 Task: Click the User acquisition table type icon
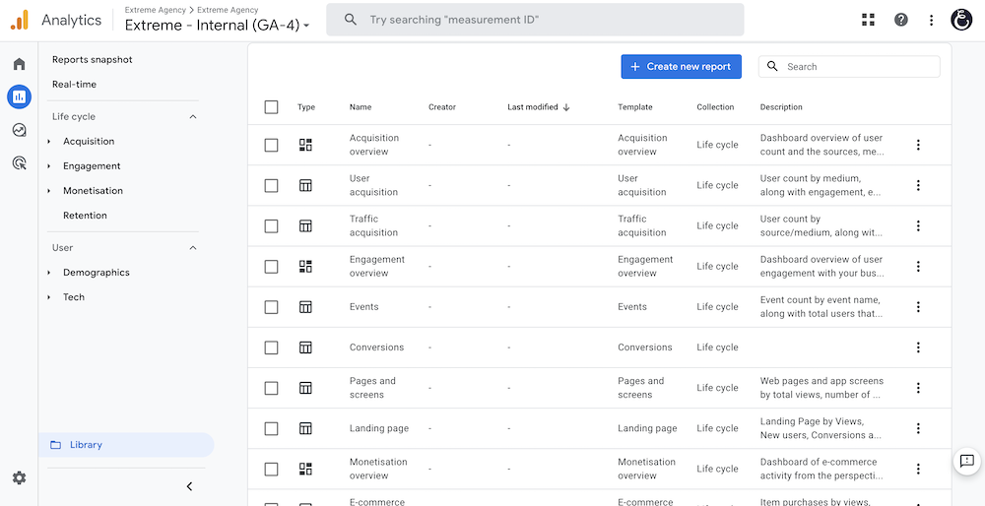(x=305, y=185)
